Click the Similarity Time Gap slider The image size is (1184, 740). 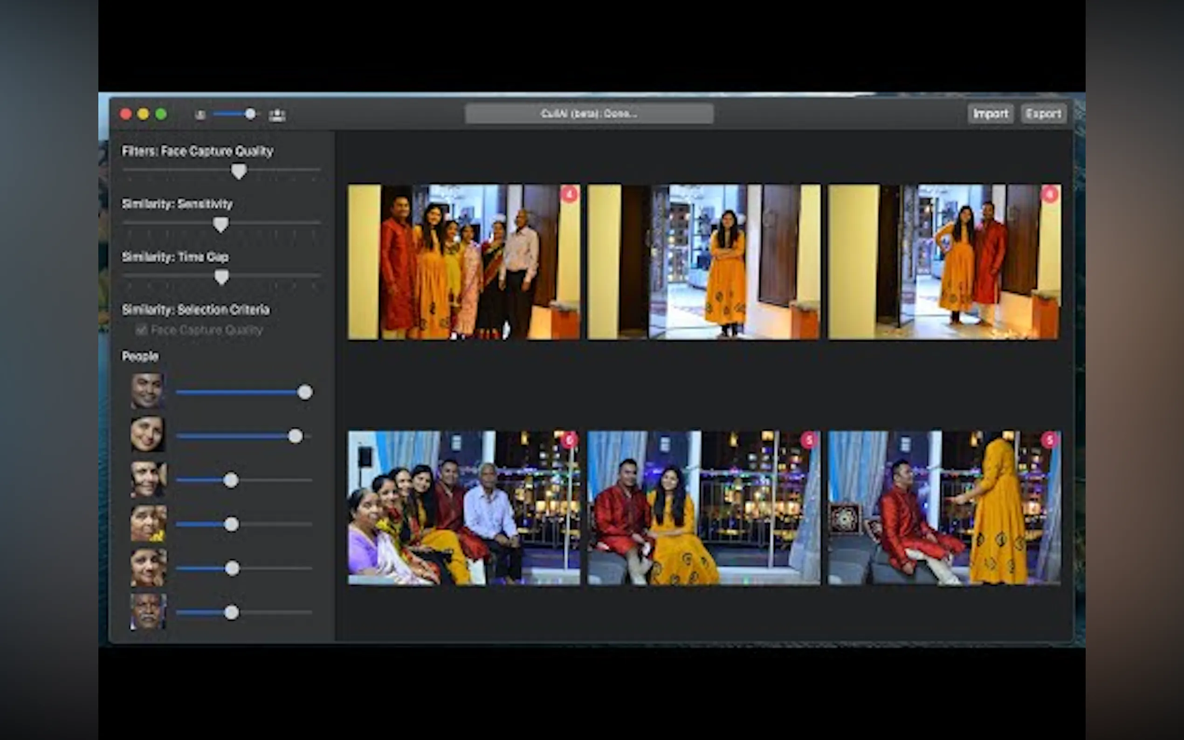pos(221,277)
